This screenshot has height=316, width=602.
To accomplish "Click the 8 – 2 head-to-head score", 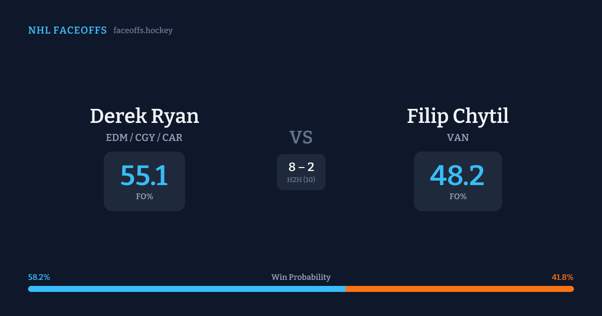I will (301, 167).
